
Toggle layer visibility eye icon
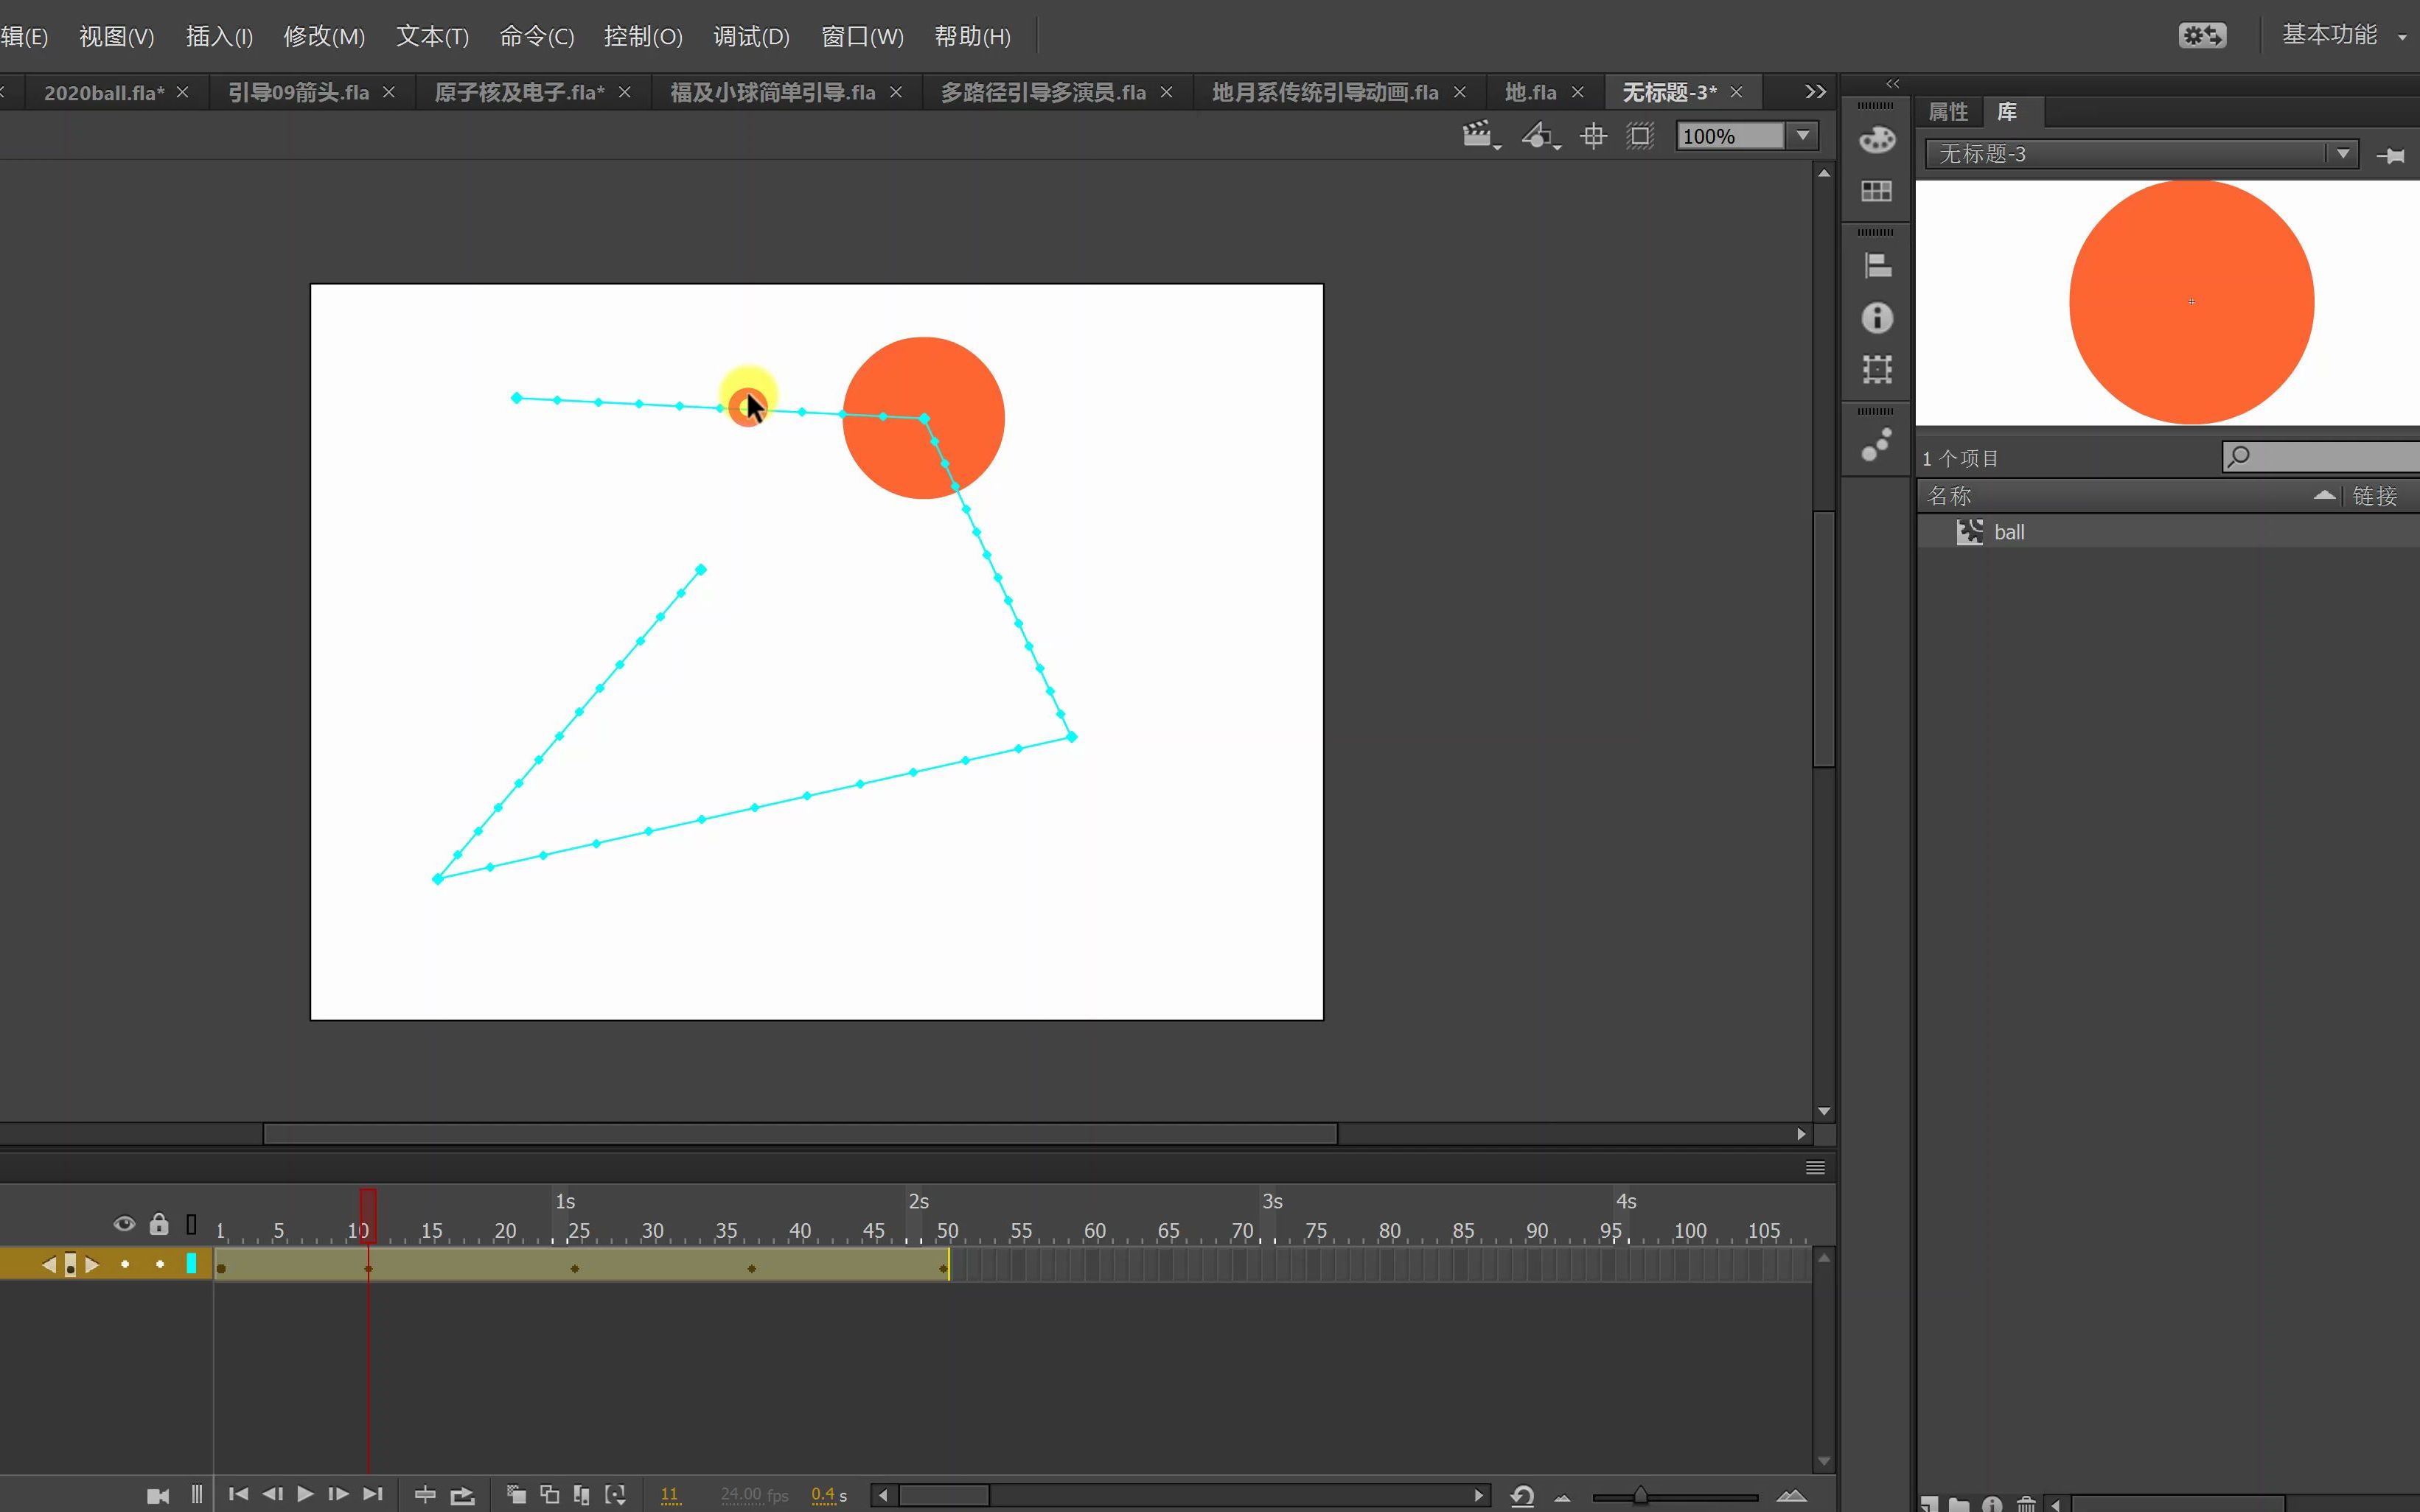[x=124, y=1224]
